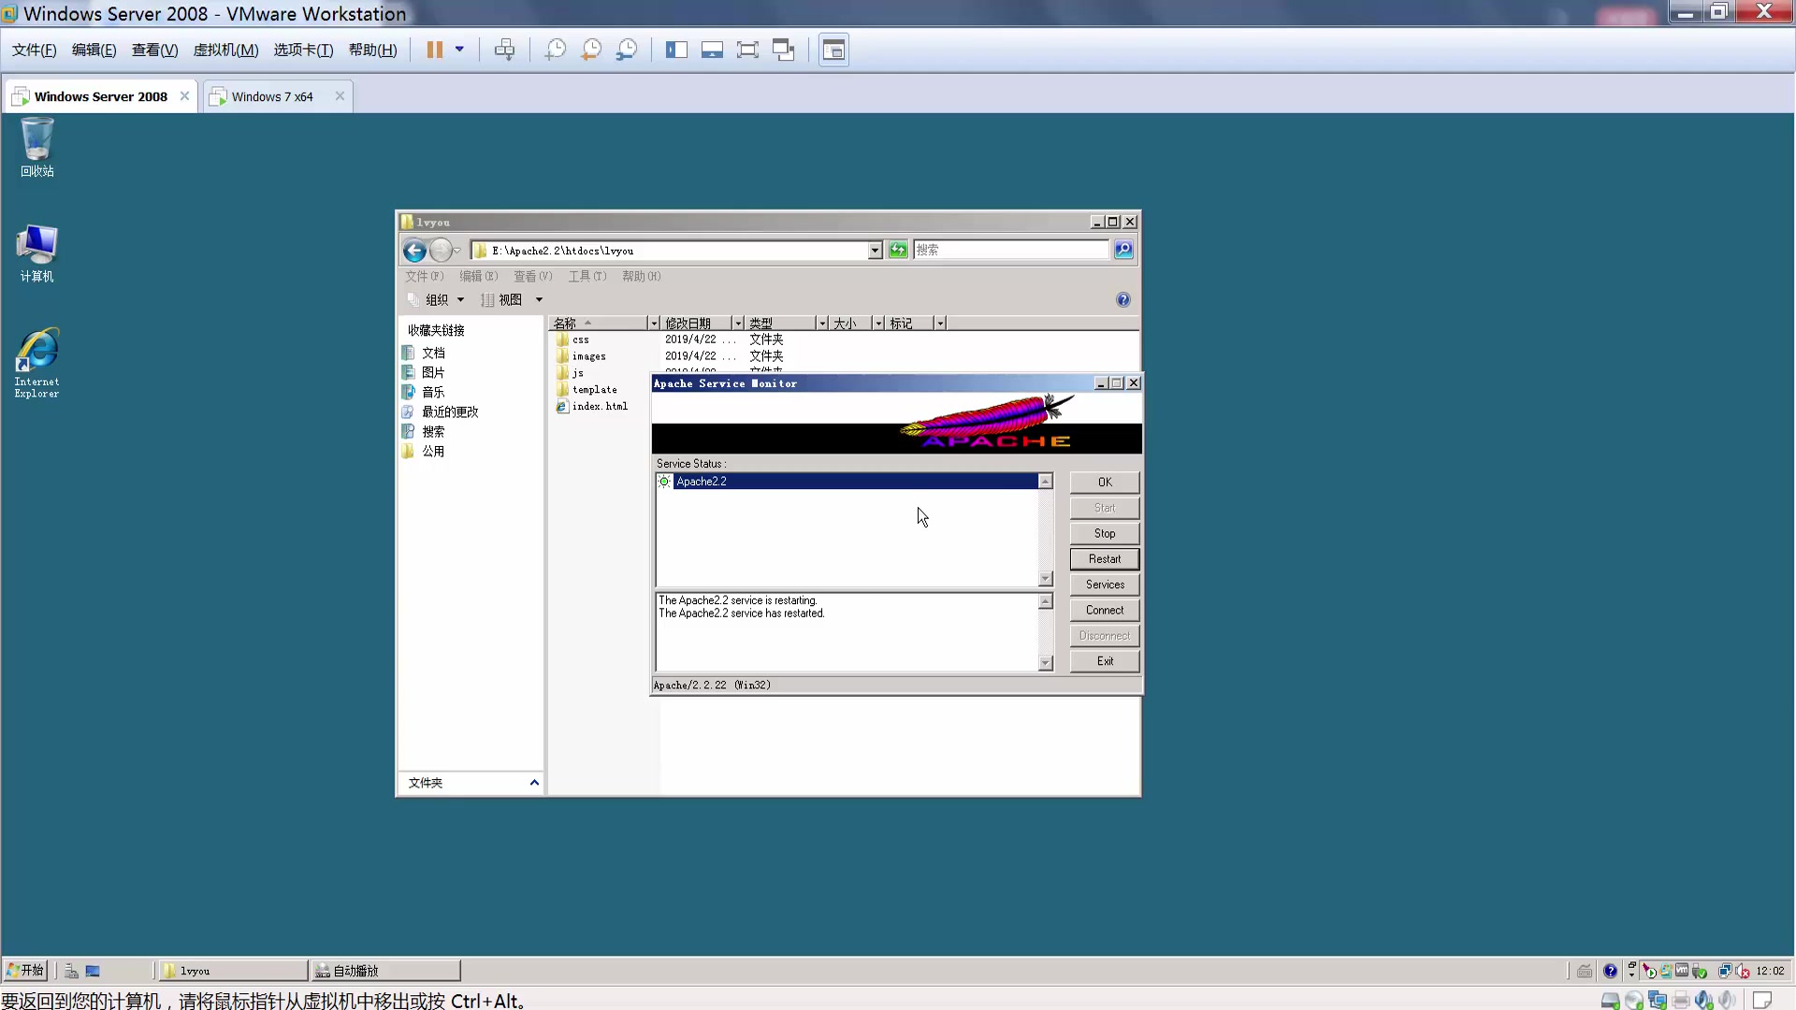Close the Windows 7 x64 tab
The height and width of the screenshot is (1010, 1796).
[340, 96]
